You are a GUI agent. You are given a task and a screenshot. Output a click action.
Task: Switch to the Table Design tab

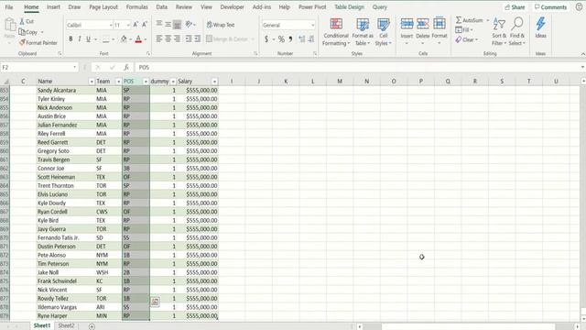click(349, 7)
